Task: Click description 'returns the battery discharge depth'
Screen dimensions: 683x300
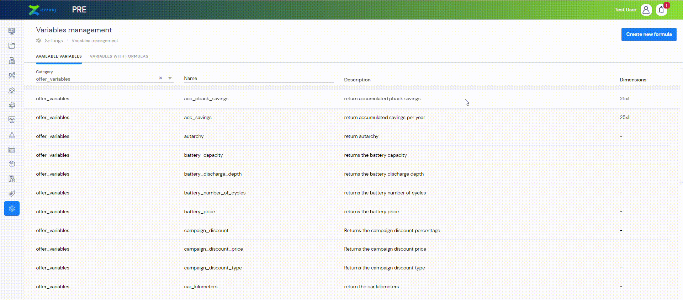Action: [384, 174]
